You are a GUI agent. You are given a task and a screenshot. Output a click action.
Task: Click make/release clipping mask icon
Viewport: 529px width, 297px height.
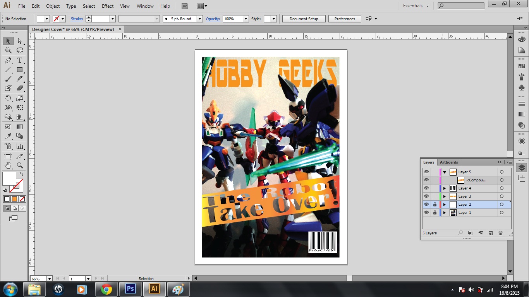pos(470,233)
